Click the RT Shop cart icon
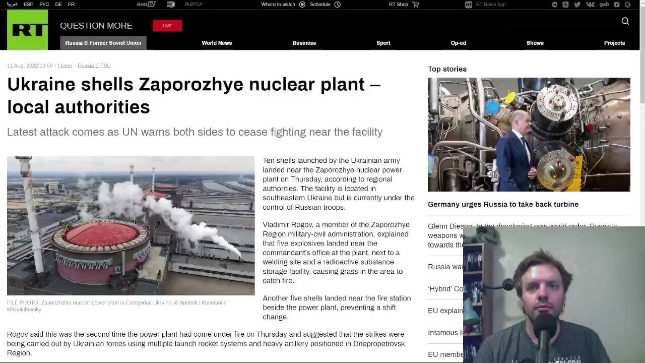 416,5
